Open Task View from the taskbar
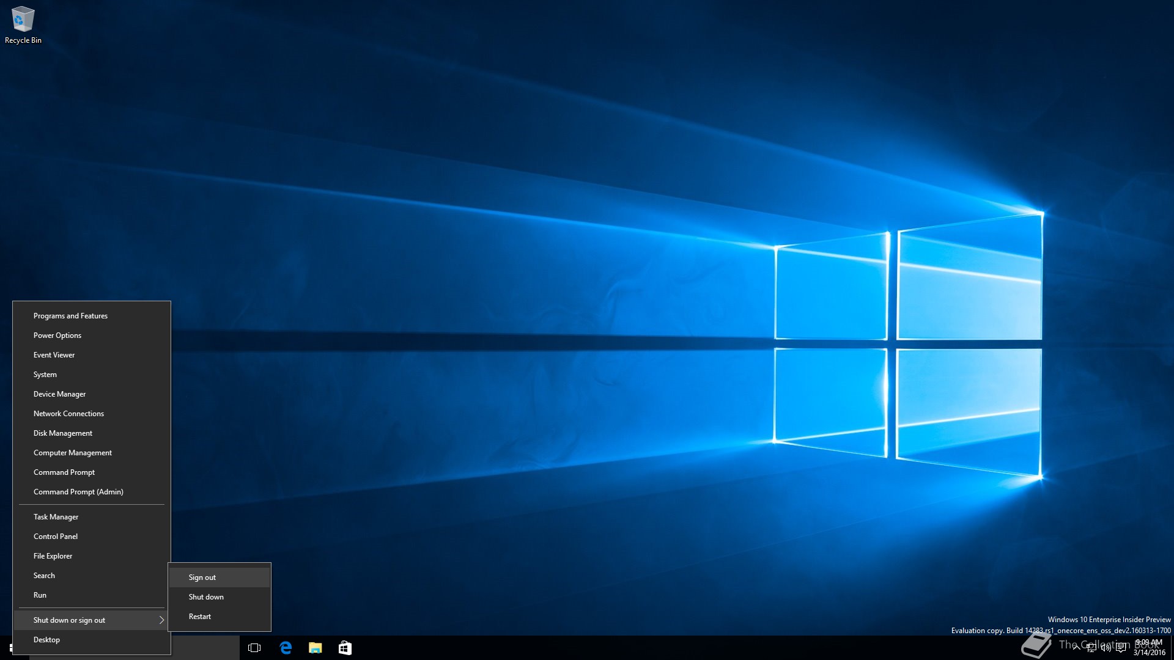1174x660 pixels. (x=254, y=648)
